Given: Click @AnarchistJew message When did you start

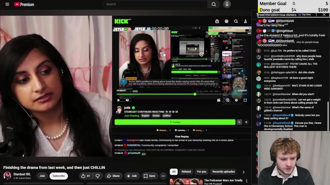Looking at the screenshot, I should coord(289,94).
